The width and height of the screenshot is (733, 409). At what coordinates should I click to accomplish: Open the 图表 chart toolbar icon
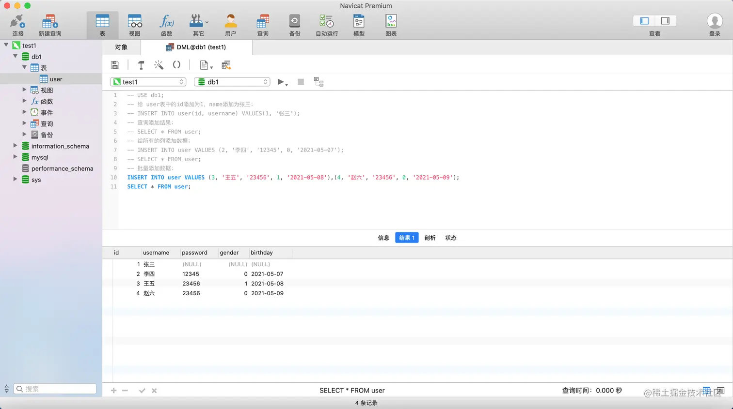[391, 25]
